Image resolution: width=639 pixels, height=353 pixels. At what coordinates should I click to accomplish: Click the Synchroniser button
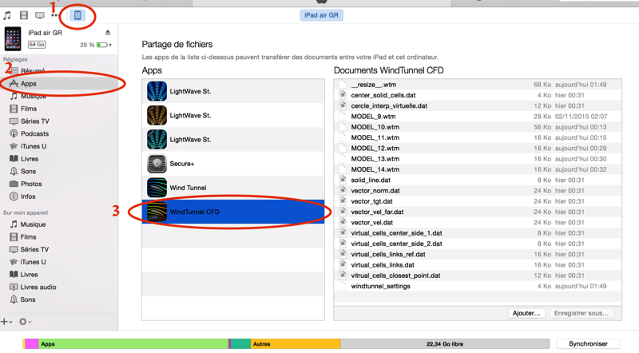(x=588, y=343)
